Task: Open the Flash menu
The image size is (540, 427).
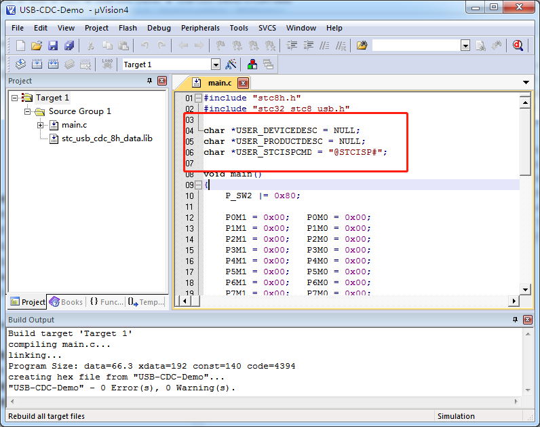Action: click(128, 28)
